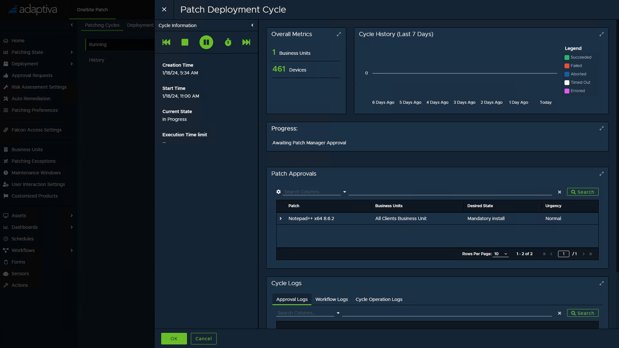Click the OK button

coord(174,339)
